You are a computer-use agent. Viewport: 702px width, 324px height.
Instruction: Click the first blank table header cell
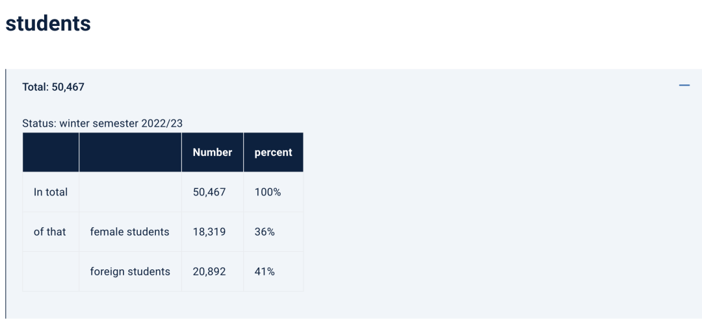(x=51, y=152)
